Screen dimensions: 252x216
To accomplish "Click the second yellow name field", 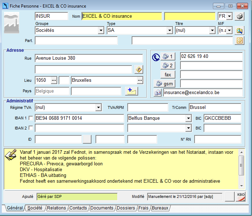I will [190, 16].
